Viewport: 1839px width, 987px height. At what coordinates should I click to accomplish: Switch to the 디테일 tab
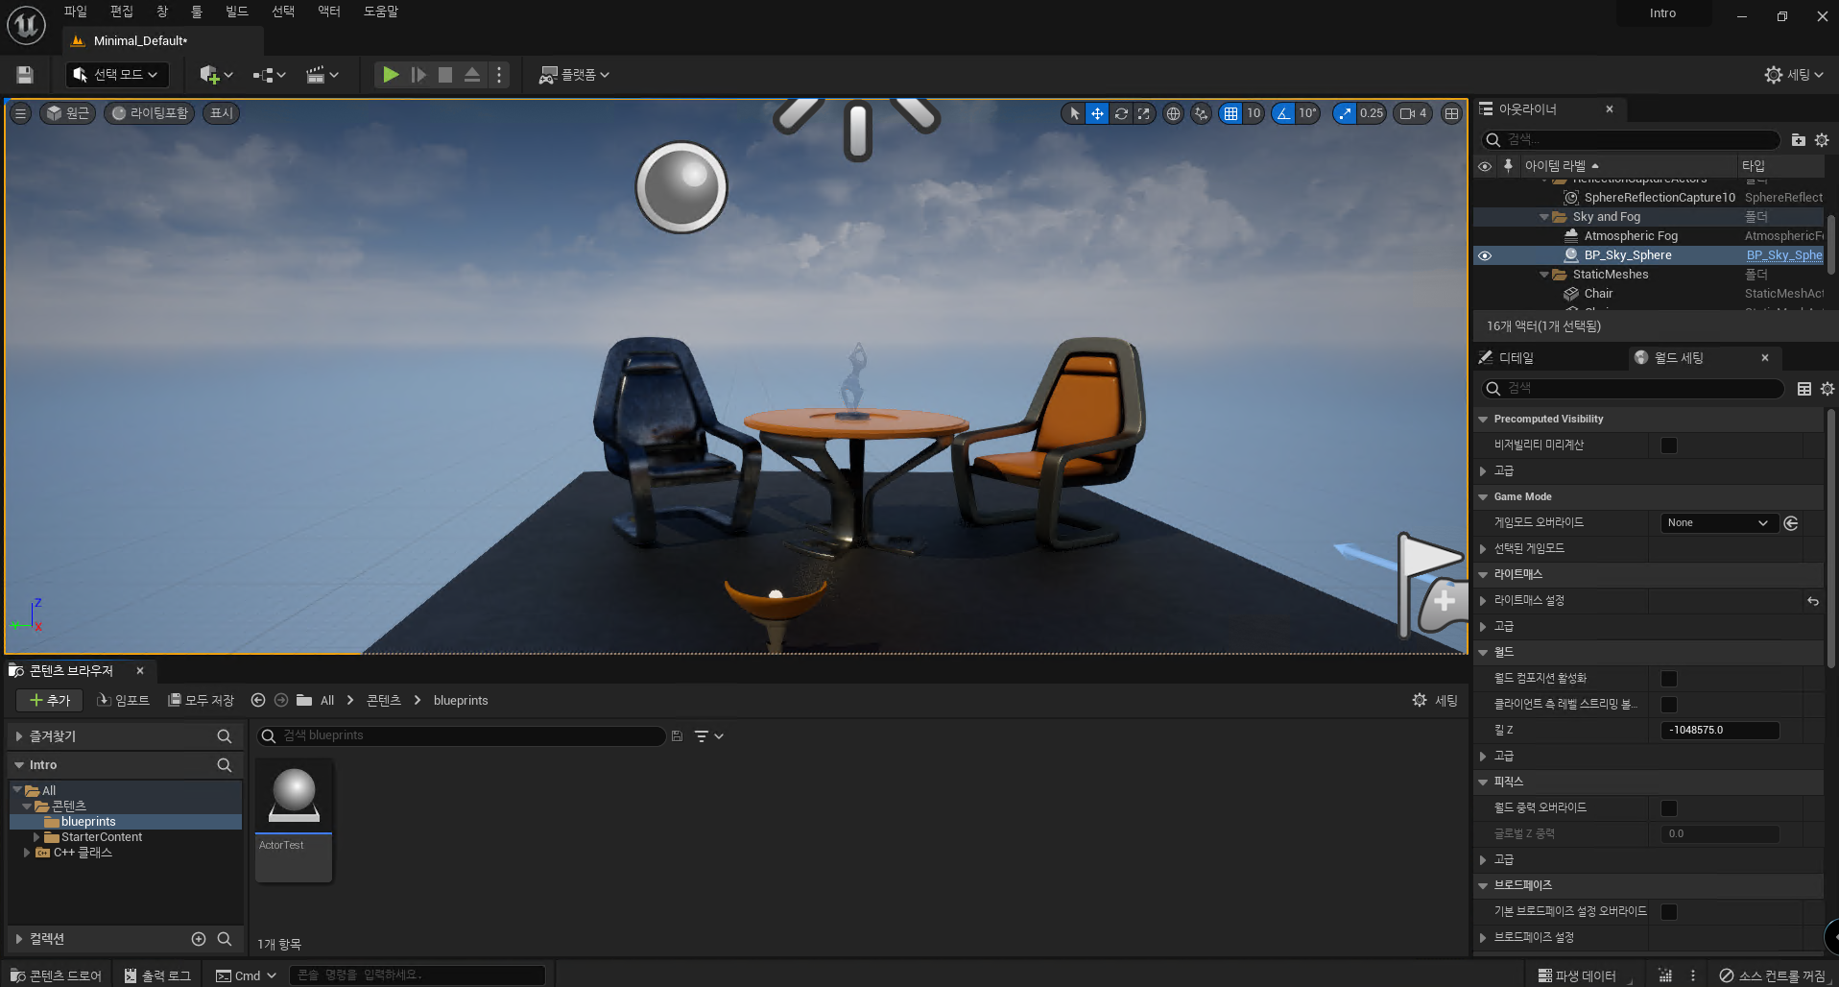[1516, 358]
